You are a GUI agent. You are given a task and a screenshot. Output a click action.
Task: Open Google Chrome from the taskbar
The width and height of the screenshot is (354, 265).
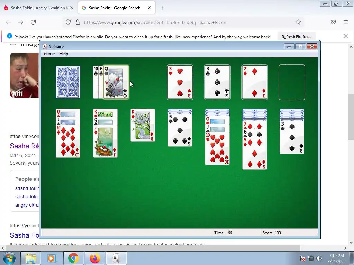tap(73, 258)
